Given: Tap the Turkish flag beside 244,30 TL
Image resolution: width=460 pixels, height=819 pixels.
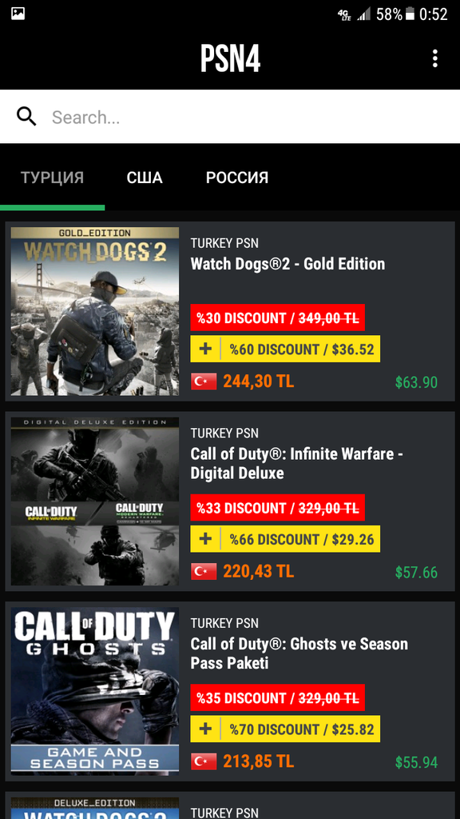Looking at the screenshot, I should 204,382.
